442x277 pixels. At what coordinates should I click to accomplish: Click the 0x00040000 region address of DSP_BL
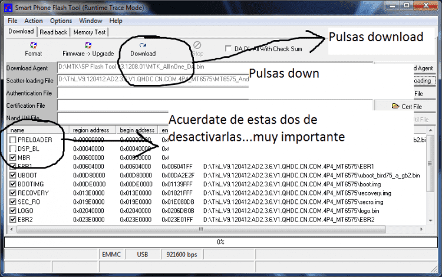(88, 149)
